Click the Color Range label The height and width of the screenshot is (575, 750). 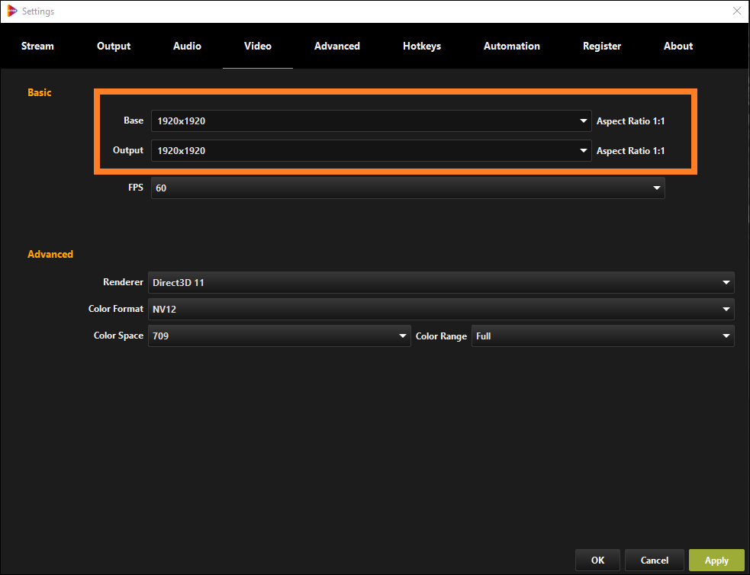[441, 336]
